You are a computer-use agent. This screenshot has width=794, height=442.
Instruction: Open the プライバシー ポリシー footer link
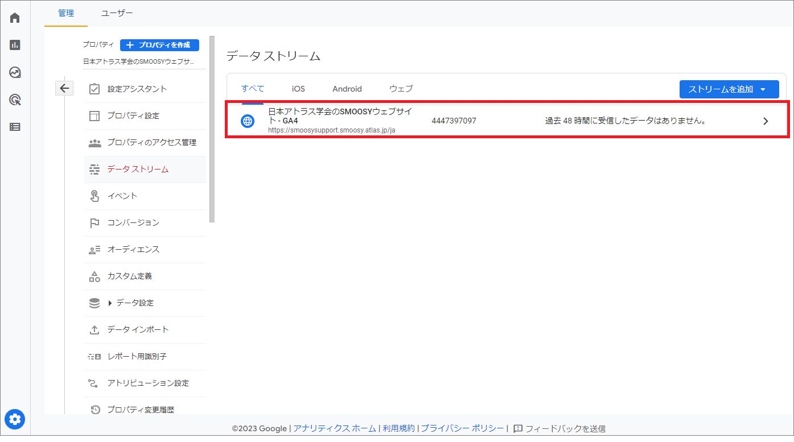[462, 428]
